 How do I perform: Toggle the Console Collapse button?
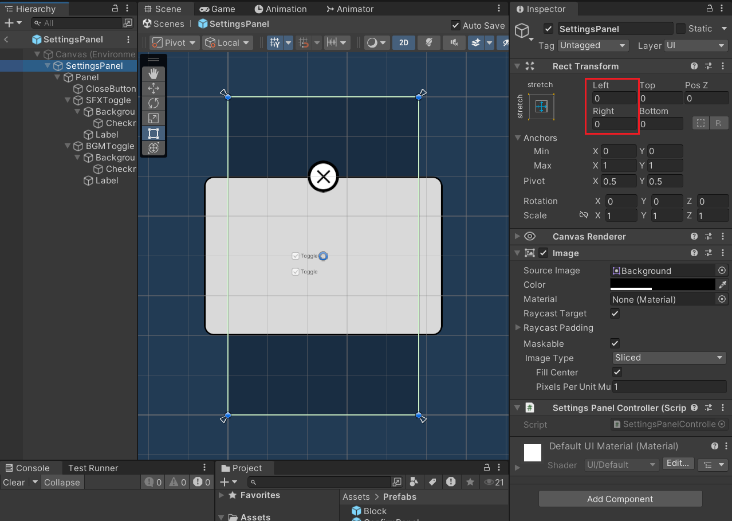pos(62,482)
